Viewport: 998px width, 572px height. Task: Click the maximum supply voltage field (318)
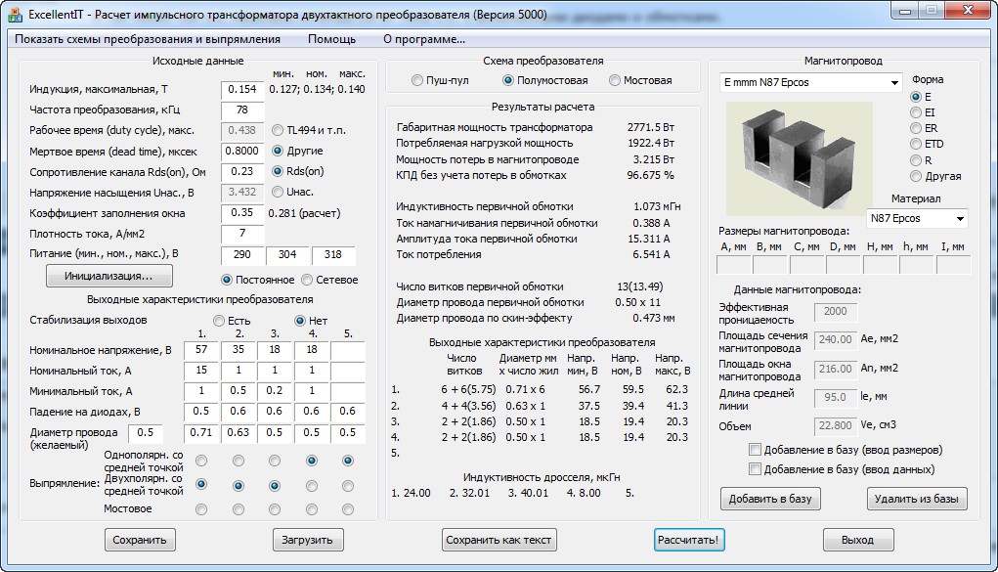coord(333,255)
